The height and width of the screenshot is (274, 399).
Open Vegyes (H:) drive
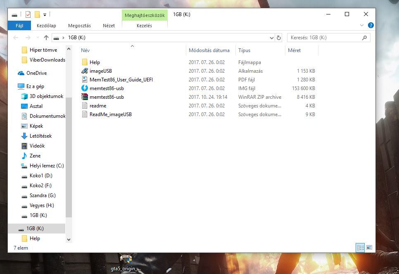[x=42, y=205]
